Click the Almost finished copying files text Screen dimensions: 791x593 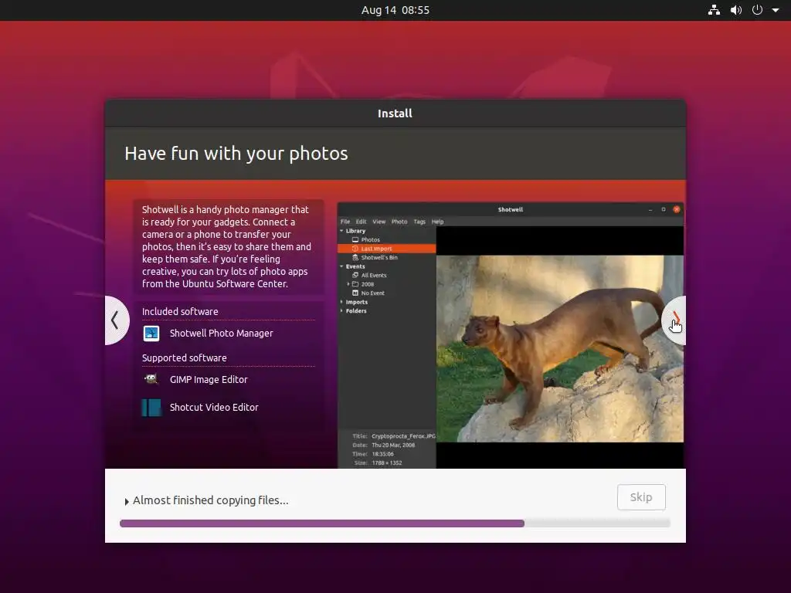pos(210,500)
